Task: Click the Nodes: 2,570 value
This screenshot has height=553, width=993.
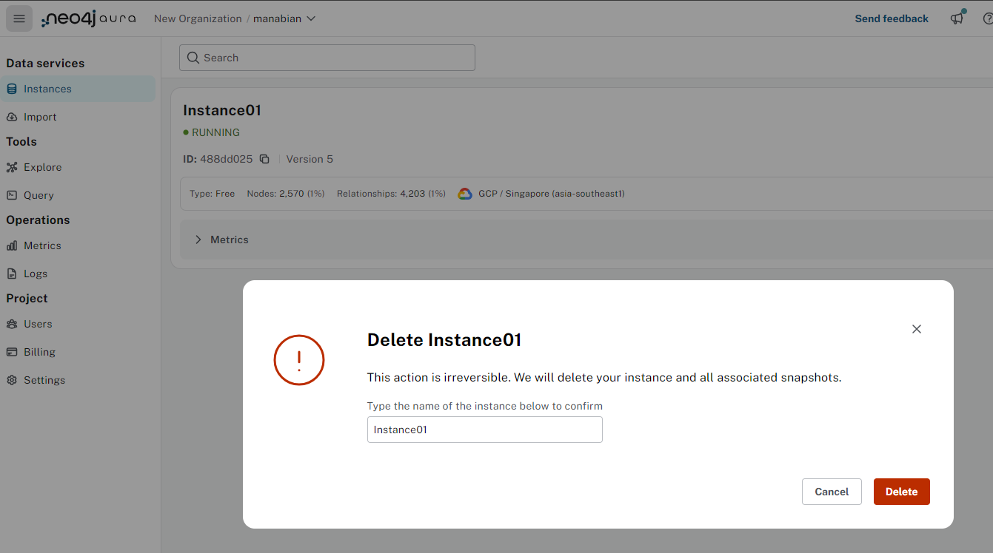Action: pyautogui.click(x=286, y=194)
